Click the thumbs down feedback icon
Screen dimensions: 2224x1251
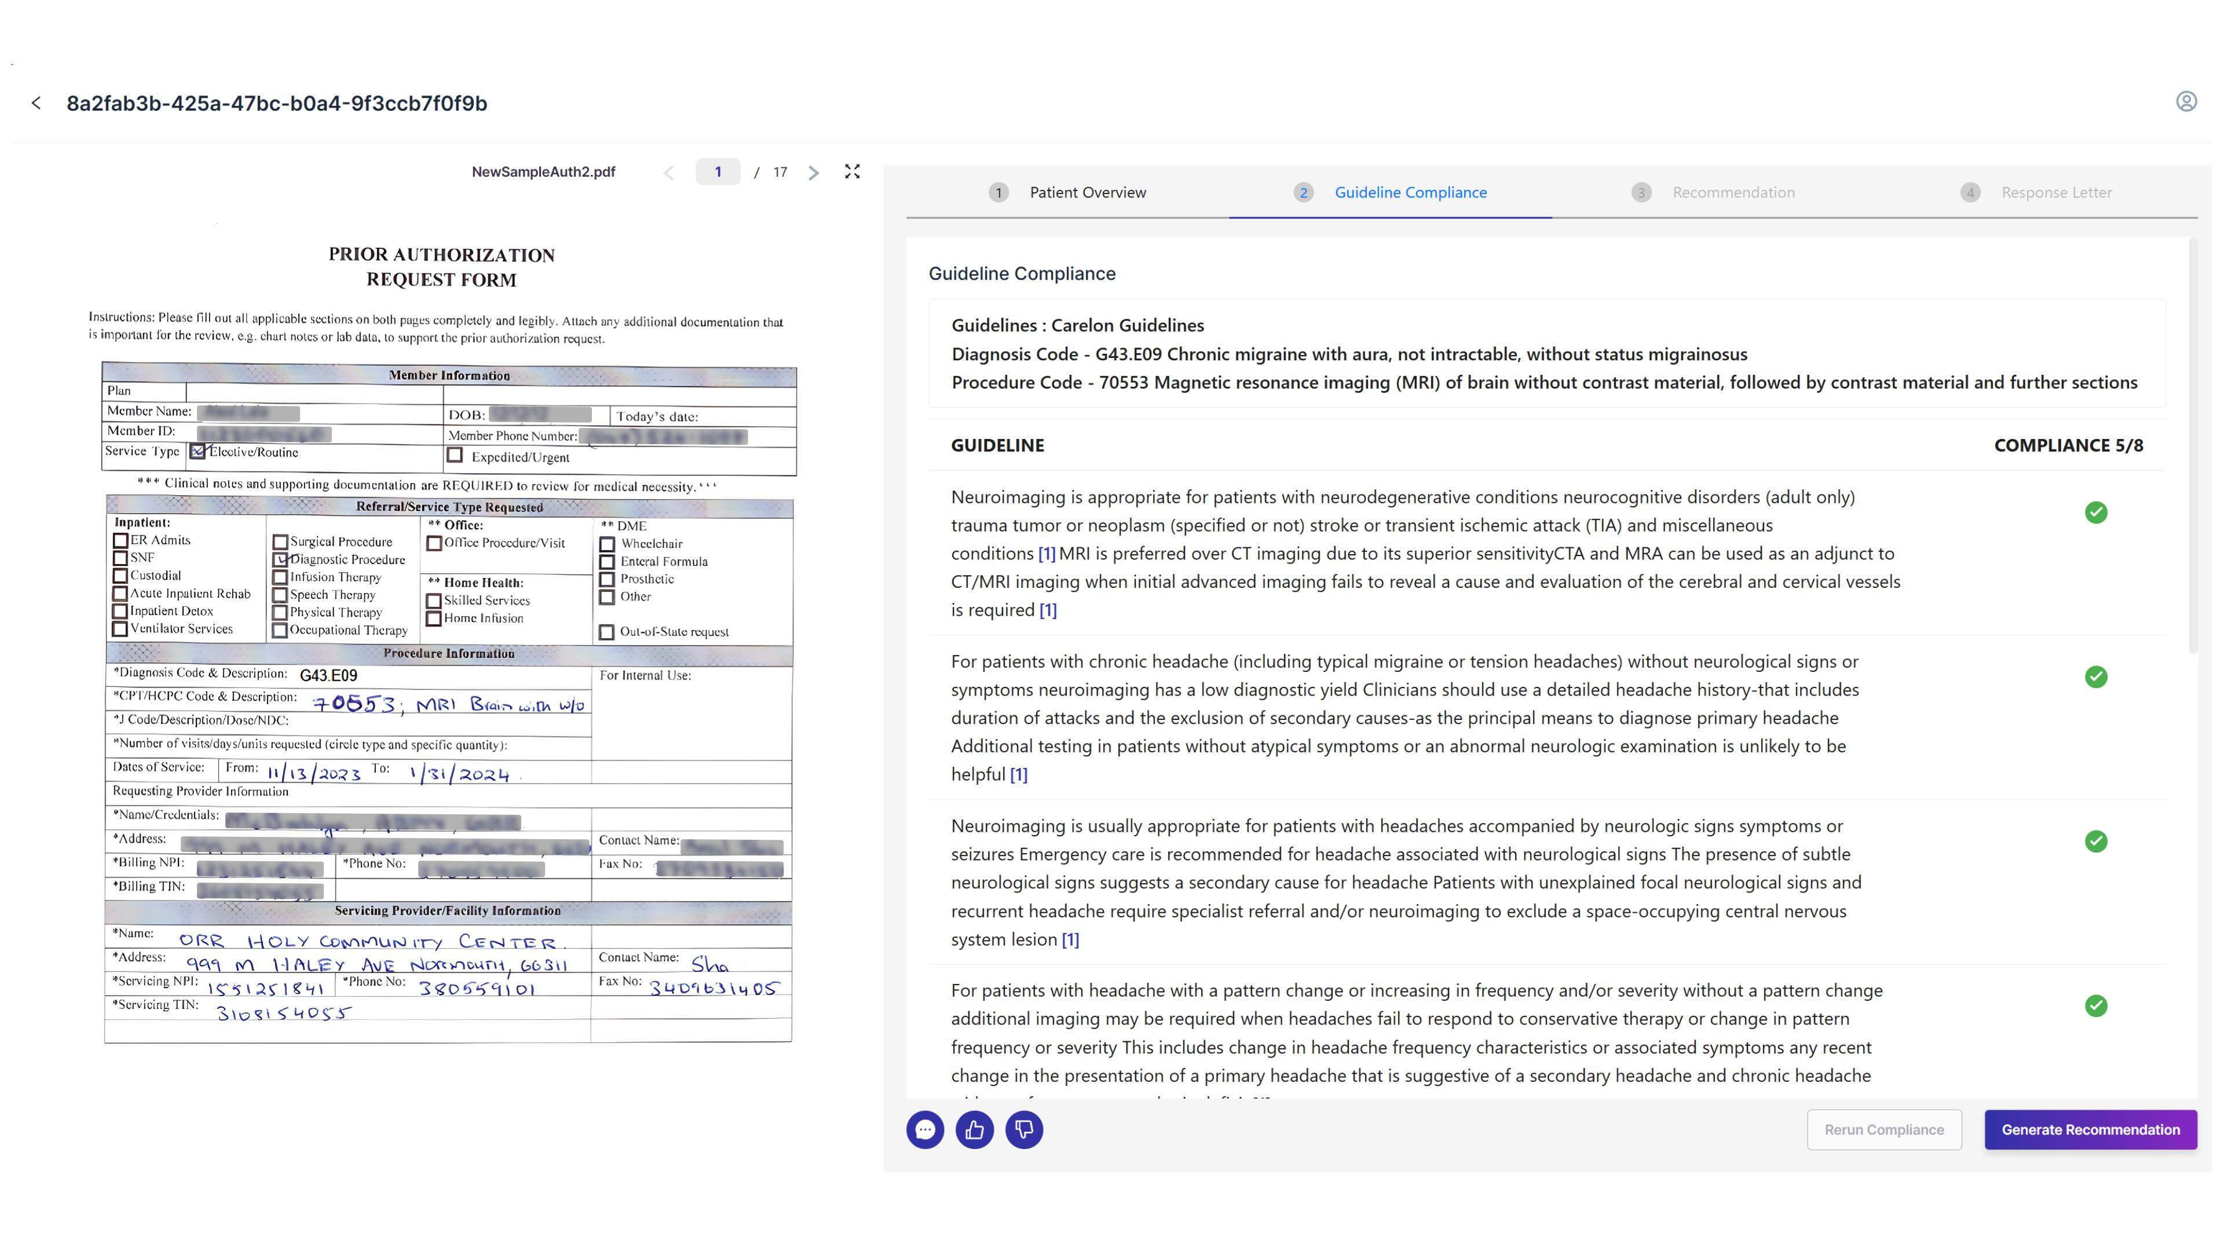pos(1024,1129)
